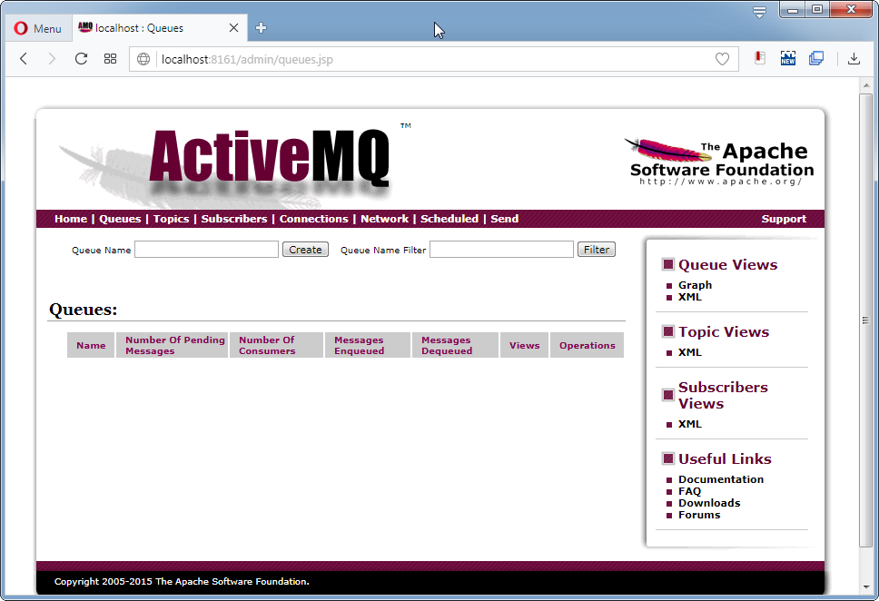Click Messages Enqueued column header

pyautogui.click(x=368, y=345)
